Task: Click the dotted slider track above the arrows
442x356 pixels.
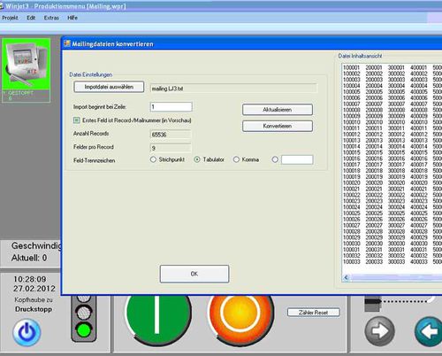Action: (x=404, y=301)
